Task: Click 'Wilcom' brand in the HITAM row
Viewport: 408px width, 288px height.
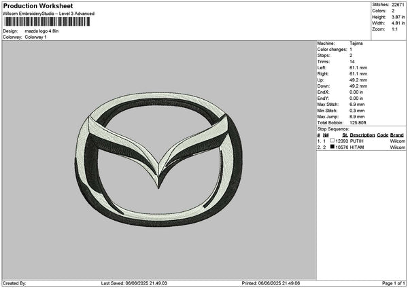Action: [x=397, y=147]
